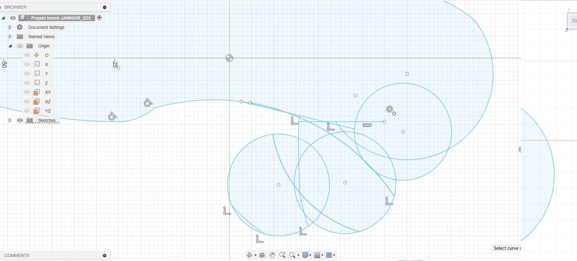Select concentric constraint icon in right circle
577x261 pixels.
pos(389,109)
